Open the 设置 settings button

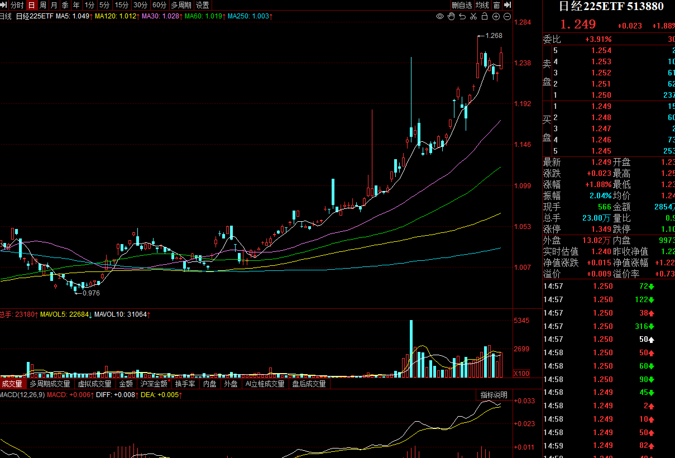(202, 5)
